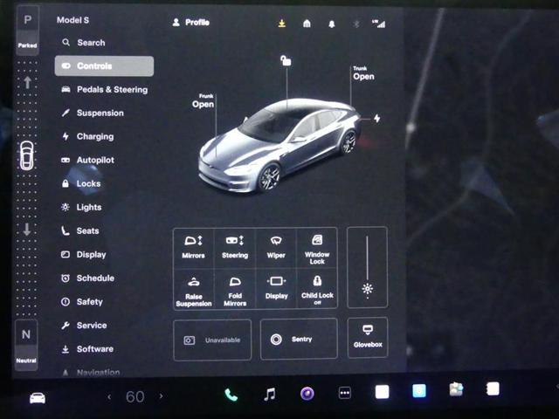Open the purple Camera app
This screenshot has height=419, width=559.
click(x=307, y=394)
